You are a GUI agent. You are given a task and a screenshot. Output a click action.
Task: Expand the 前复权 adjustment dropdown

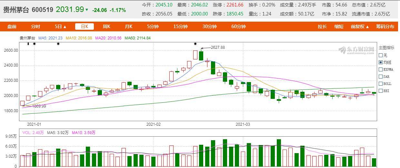point(360,26)
